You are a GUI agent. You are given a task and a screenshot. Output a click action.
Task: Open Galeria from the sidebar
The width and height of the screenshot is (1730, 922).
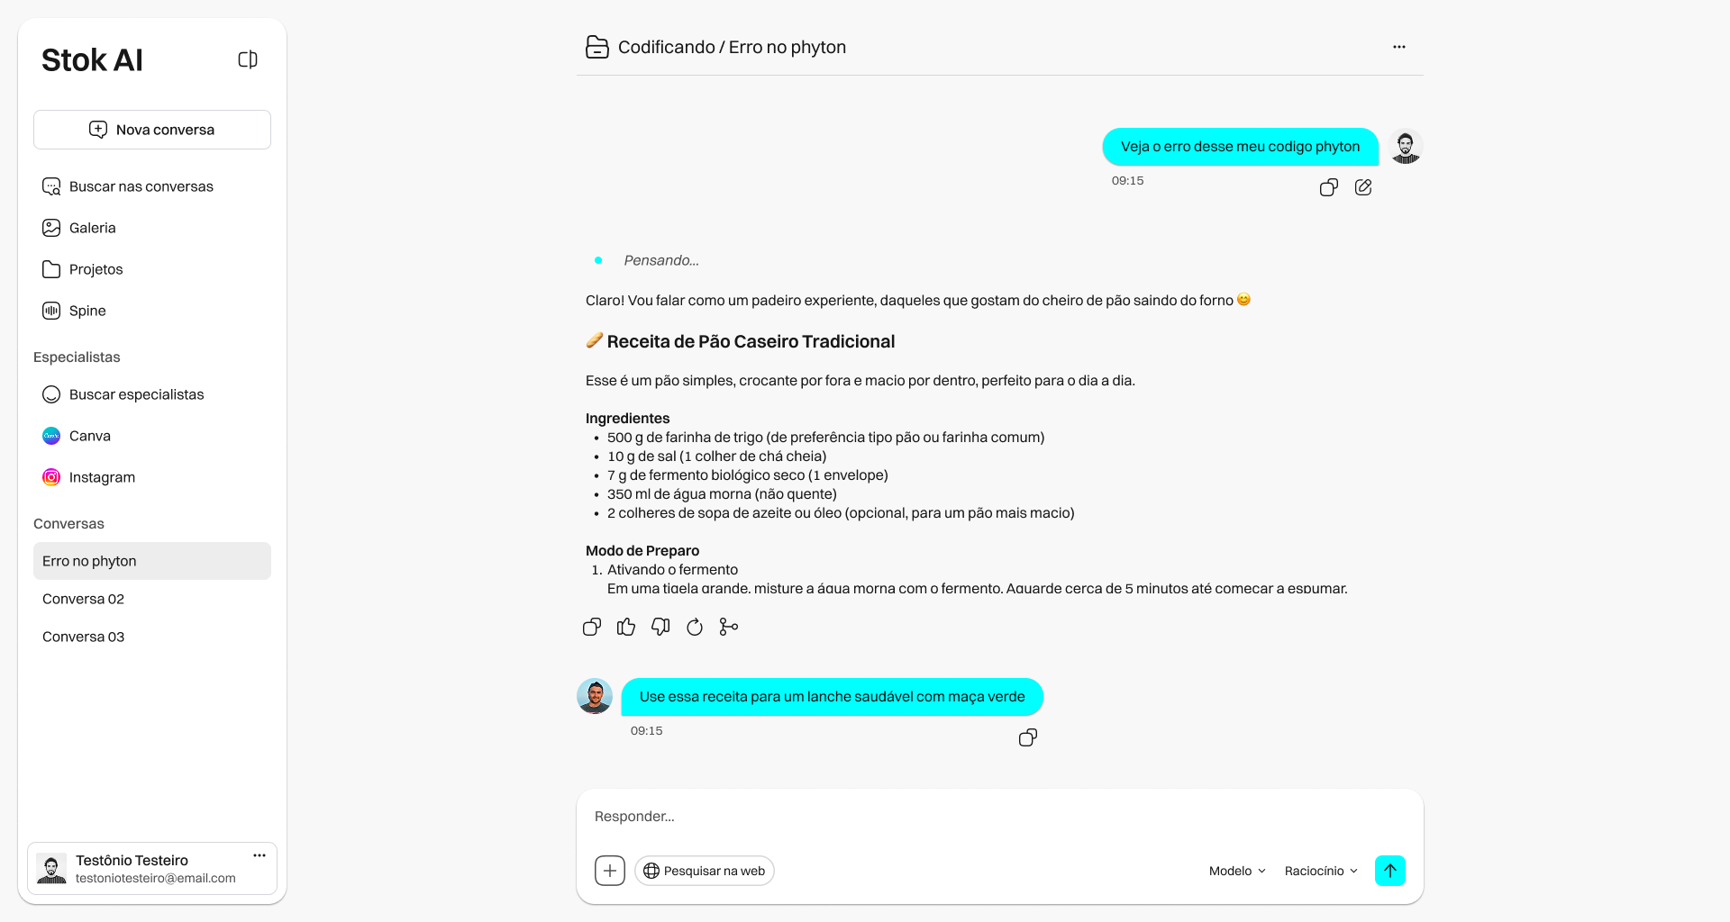92,228
